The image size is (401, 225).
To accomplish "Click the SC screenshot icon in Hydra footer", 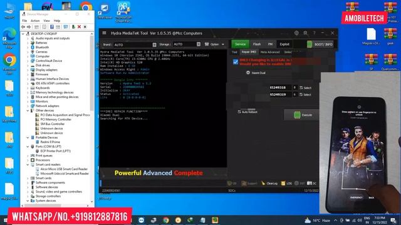I will (310, 183).
